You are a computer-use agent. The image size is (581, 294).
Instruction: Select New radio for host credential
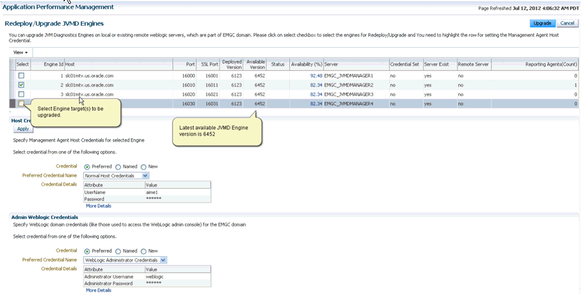[x=143, y=167]
